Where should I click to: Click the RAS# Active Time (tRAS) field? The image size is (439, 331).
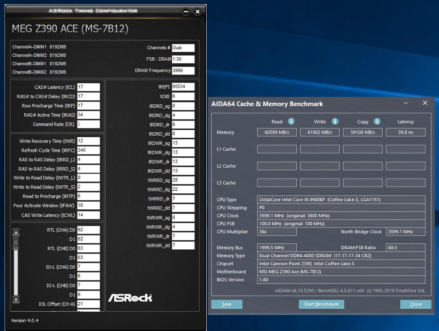(x=88, y=115)
